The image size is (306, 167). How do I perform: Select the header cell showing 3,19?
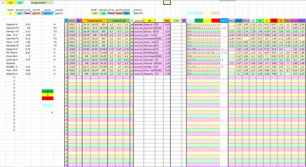[176, 21]
